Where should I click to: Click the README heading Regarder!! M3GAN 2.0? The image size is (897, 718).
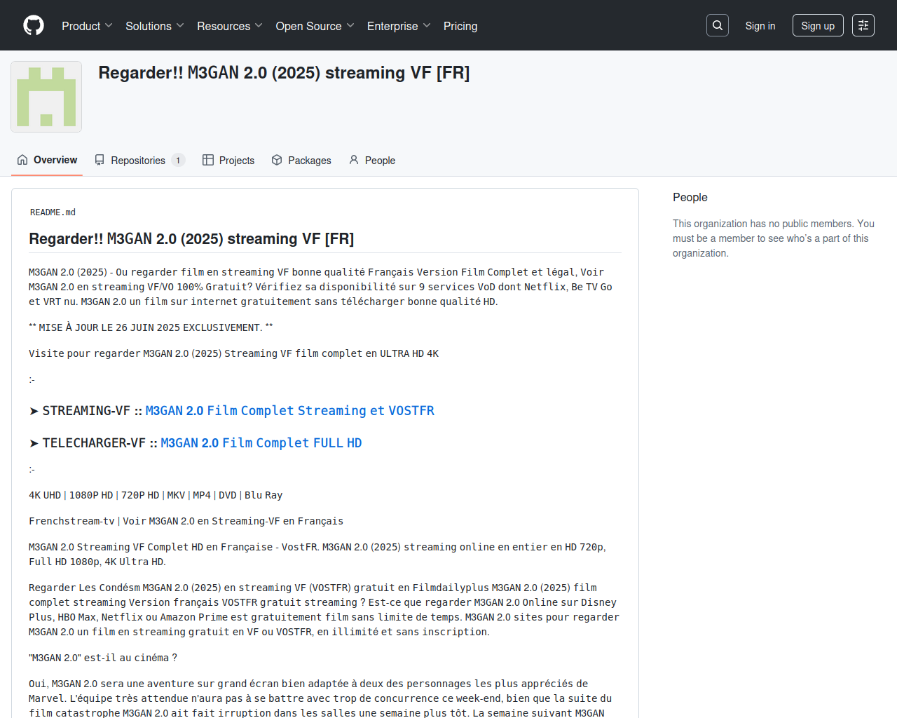click(x=191, y=239)
